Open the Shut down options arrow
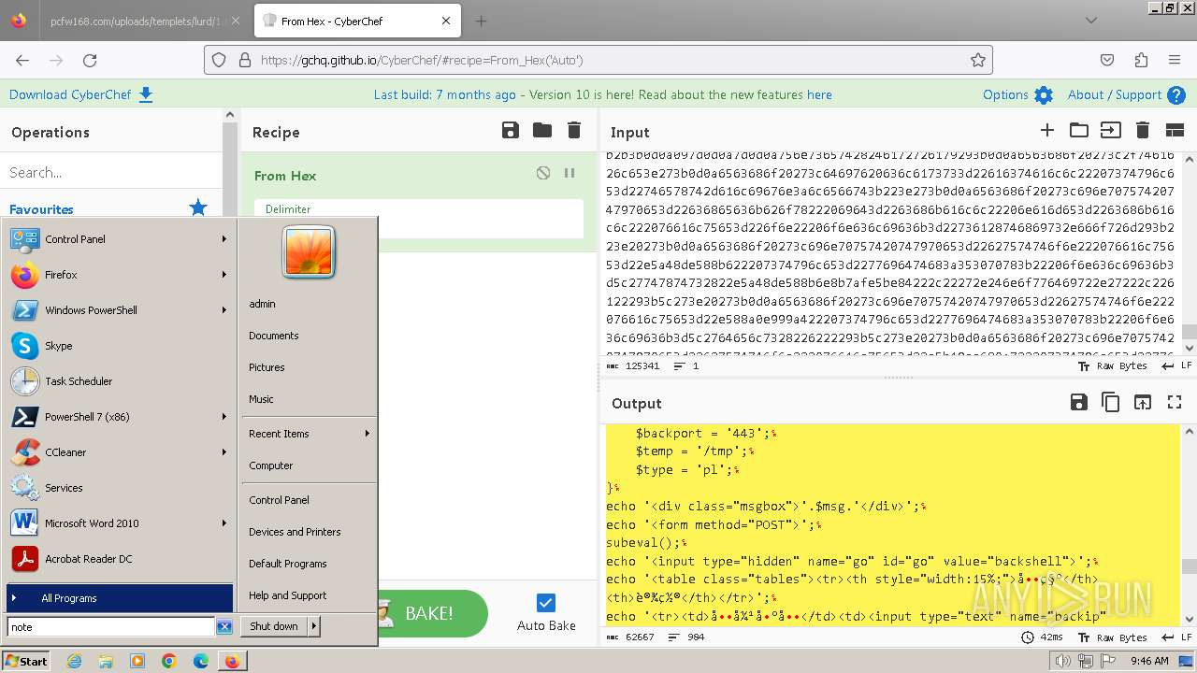The image size is (1197, 673). (314, 626)
